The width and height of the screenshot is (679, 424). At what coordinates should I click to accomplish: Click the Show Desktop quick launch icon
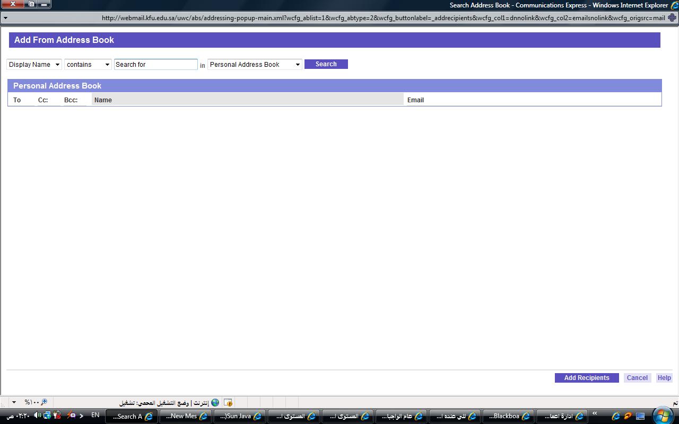click(x=640, y=416)
